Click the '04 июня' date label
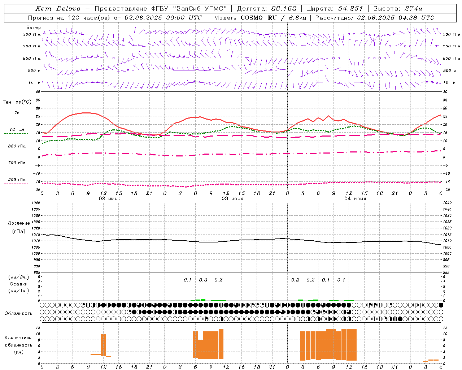The width and height of the screenshot is (462, 370). 355,199
